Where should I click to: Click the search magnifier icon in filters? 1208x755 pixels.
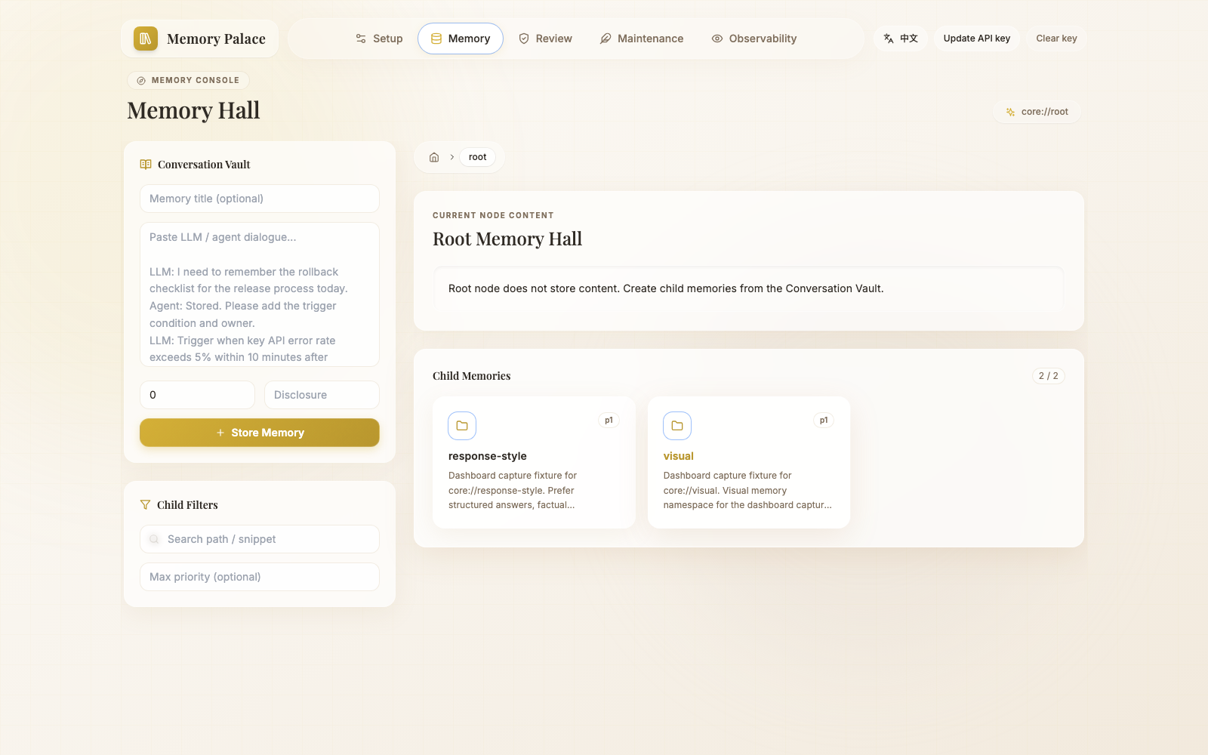pos(154,539)
